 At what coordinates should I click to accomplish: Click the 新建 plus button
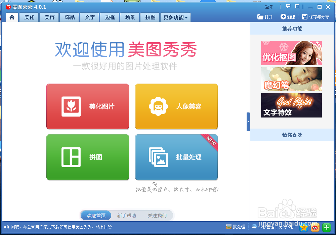[288, 17]
